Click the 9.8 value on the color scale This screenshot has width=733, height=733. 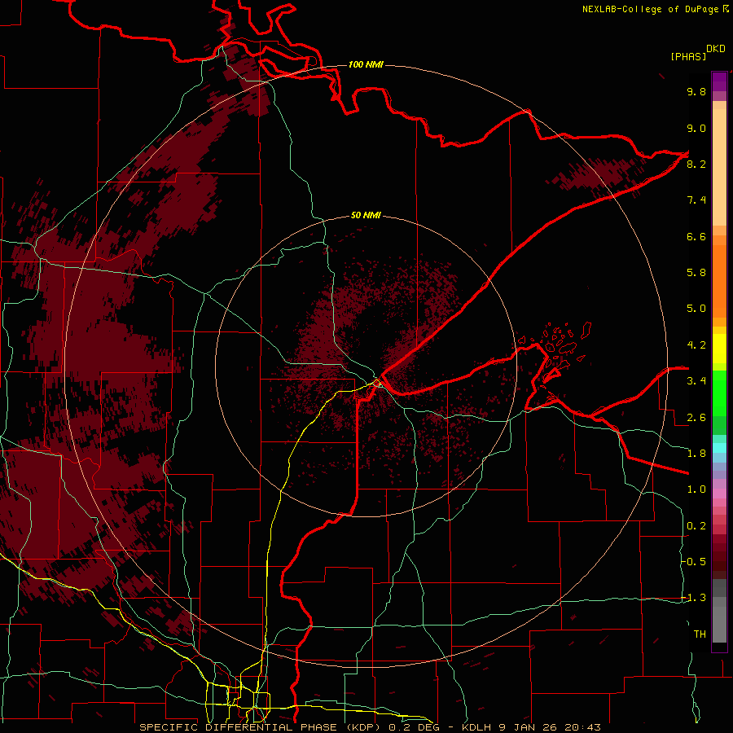coord(696,92)
